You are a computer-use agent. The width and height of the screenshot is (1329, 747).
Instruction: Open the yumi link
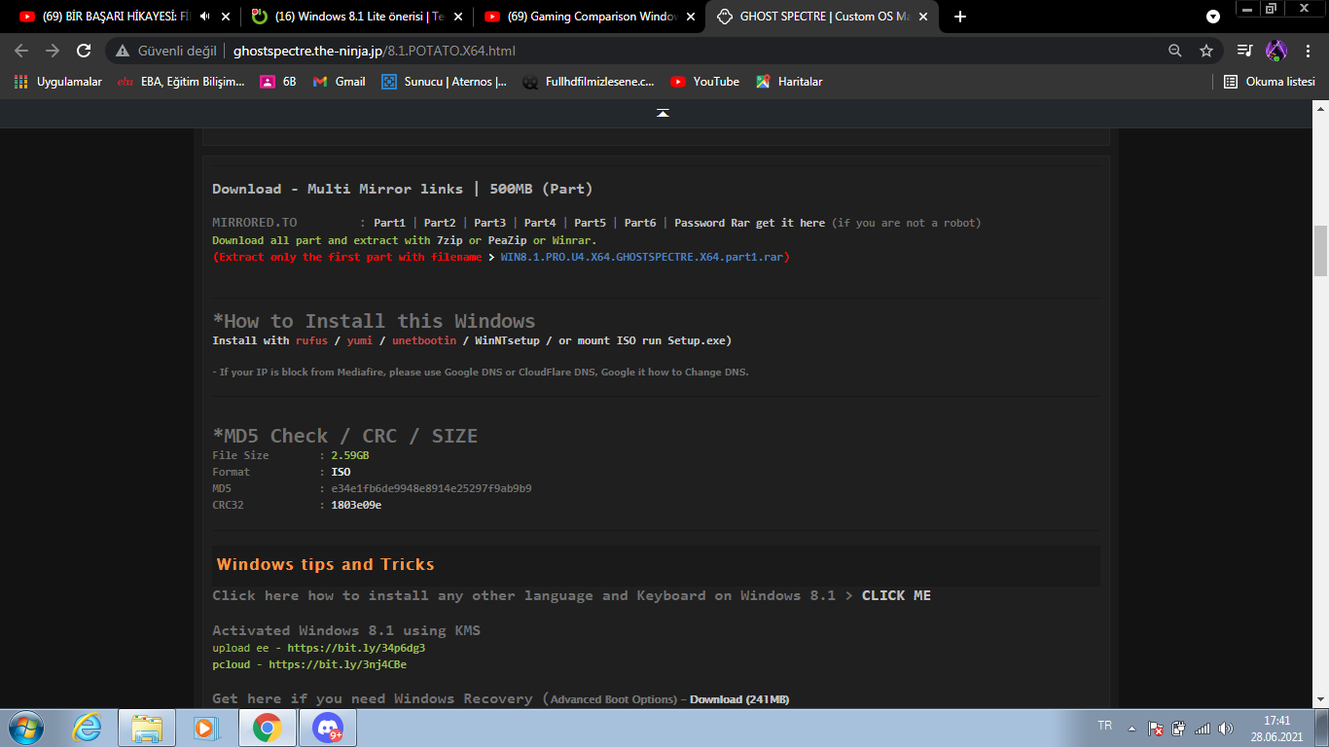(x=360, y=340)
